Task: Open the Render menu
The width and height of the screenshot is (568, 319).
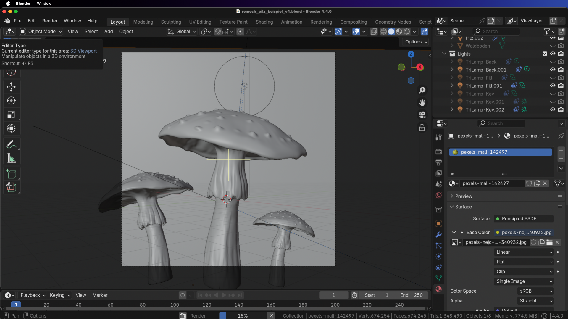Action: (50, 21)
